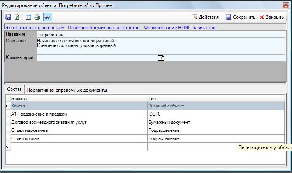Click the refresh document icon
The image size is (292, 173).
pos(17,17)
